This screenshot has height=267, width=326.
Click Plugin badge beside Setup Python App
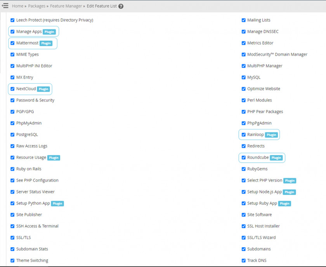pos(57,203)
